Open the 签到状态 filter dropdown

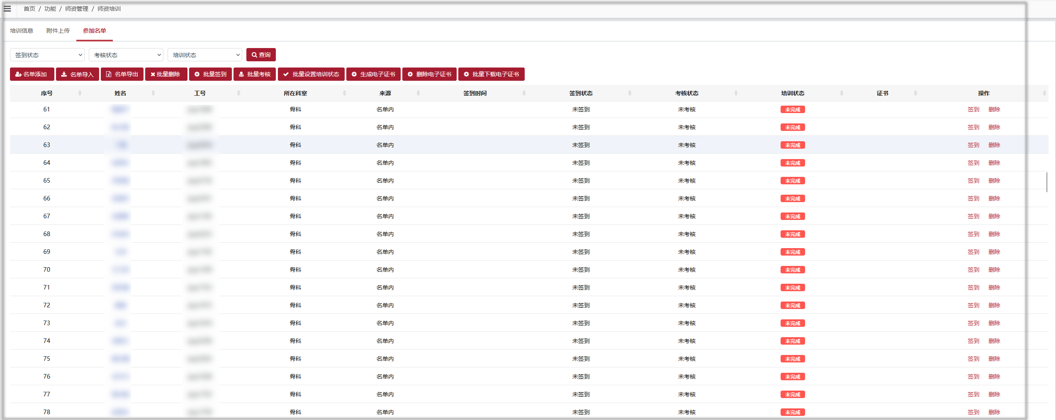(47, 55)
